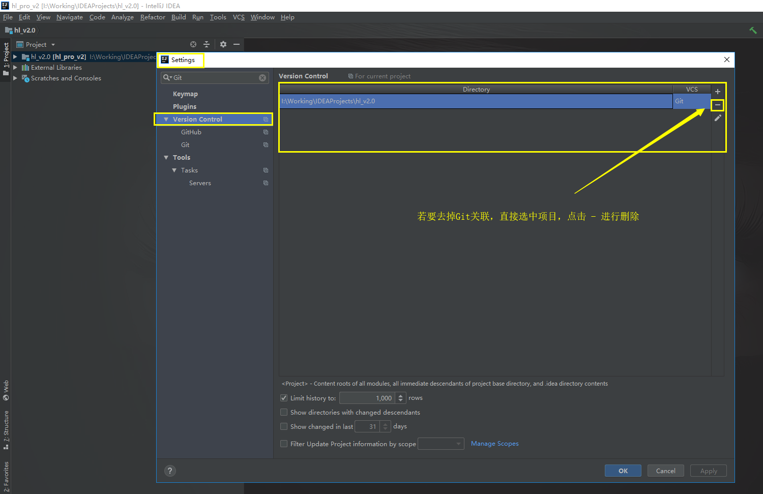The width and height of the screenshot is (763, 494).
Task: Select Keymap in settings list
Action: click(185, 94)
